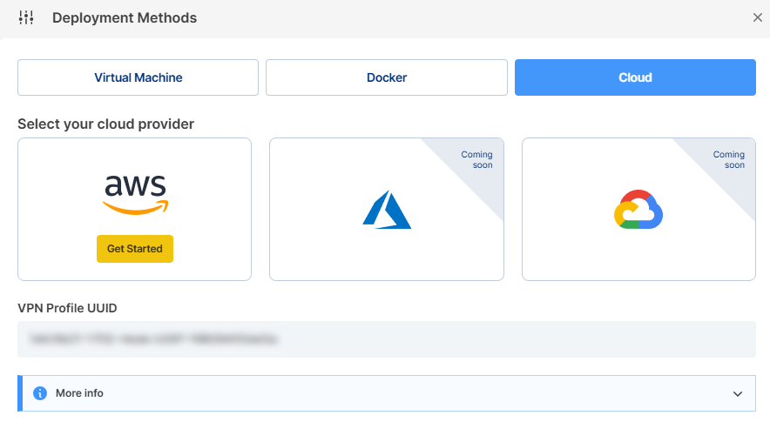Click the Select your cloud provider heading
The height and width of the screenshot is (422, 770).
[106, 124]
